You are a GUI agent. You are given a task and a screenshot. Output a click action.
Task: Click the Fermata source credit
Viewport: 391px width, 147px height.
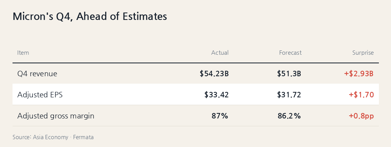pyautogui.click(x=83, y=137)
